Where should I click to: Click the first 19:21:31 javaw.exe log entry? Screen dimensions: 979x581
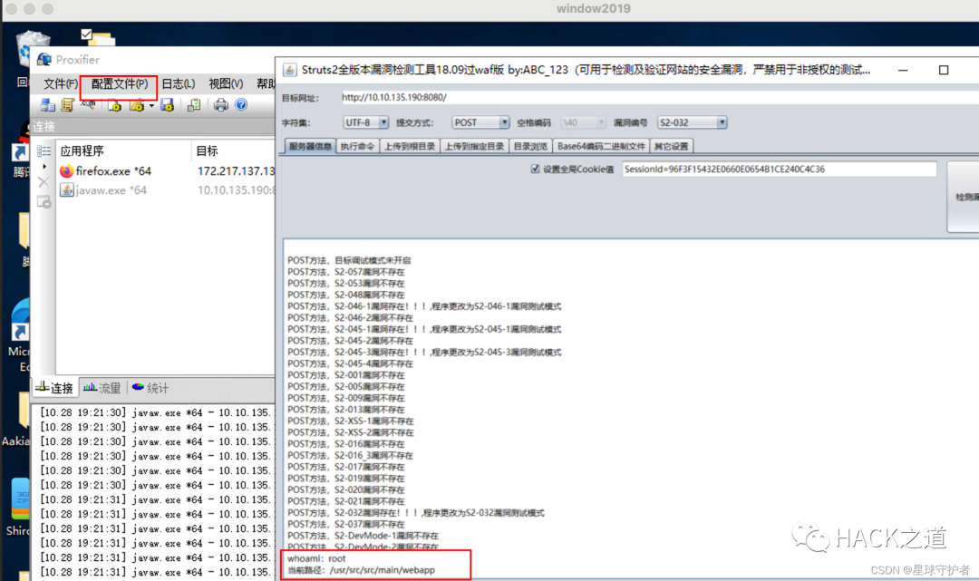click(x=158, y=499)
